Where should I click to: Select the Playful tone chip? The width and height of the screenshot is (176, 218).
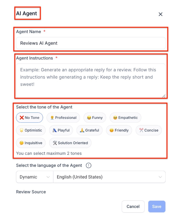[x=61, y=130]
